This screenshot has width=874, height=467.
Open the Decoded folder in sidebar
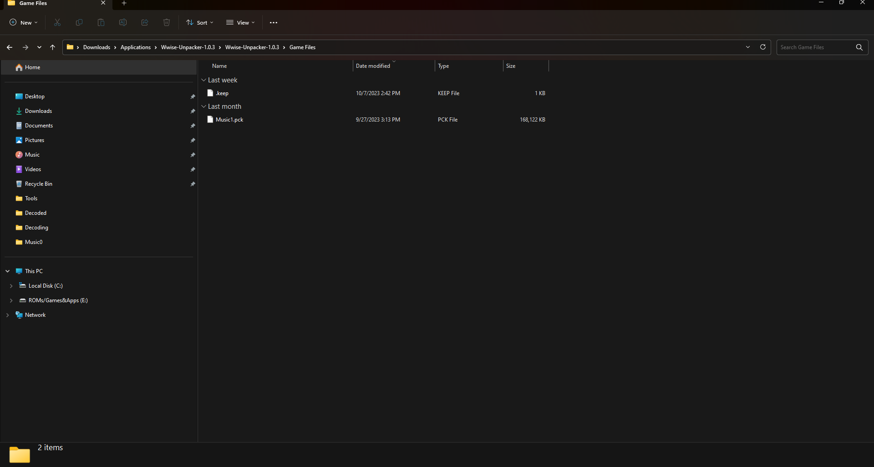[36, 213]
